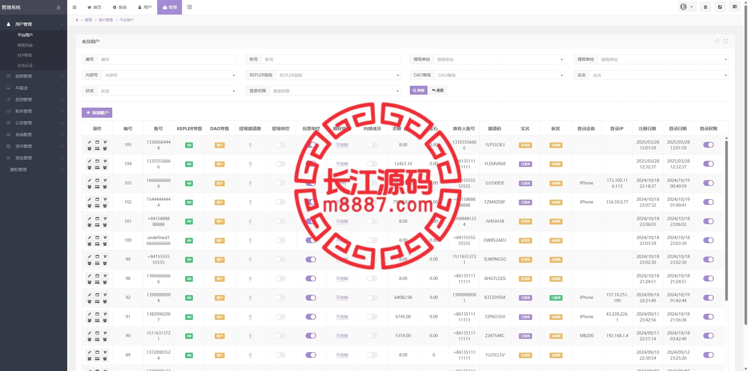
Task: Toggle 投票单控 switch for user 92
Action: 311,298
